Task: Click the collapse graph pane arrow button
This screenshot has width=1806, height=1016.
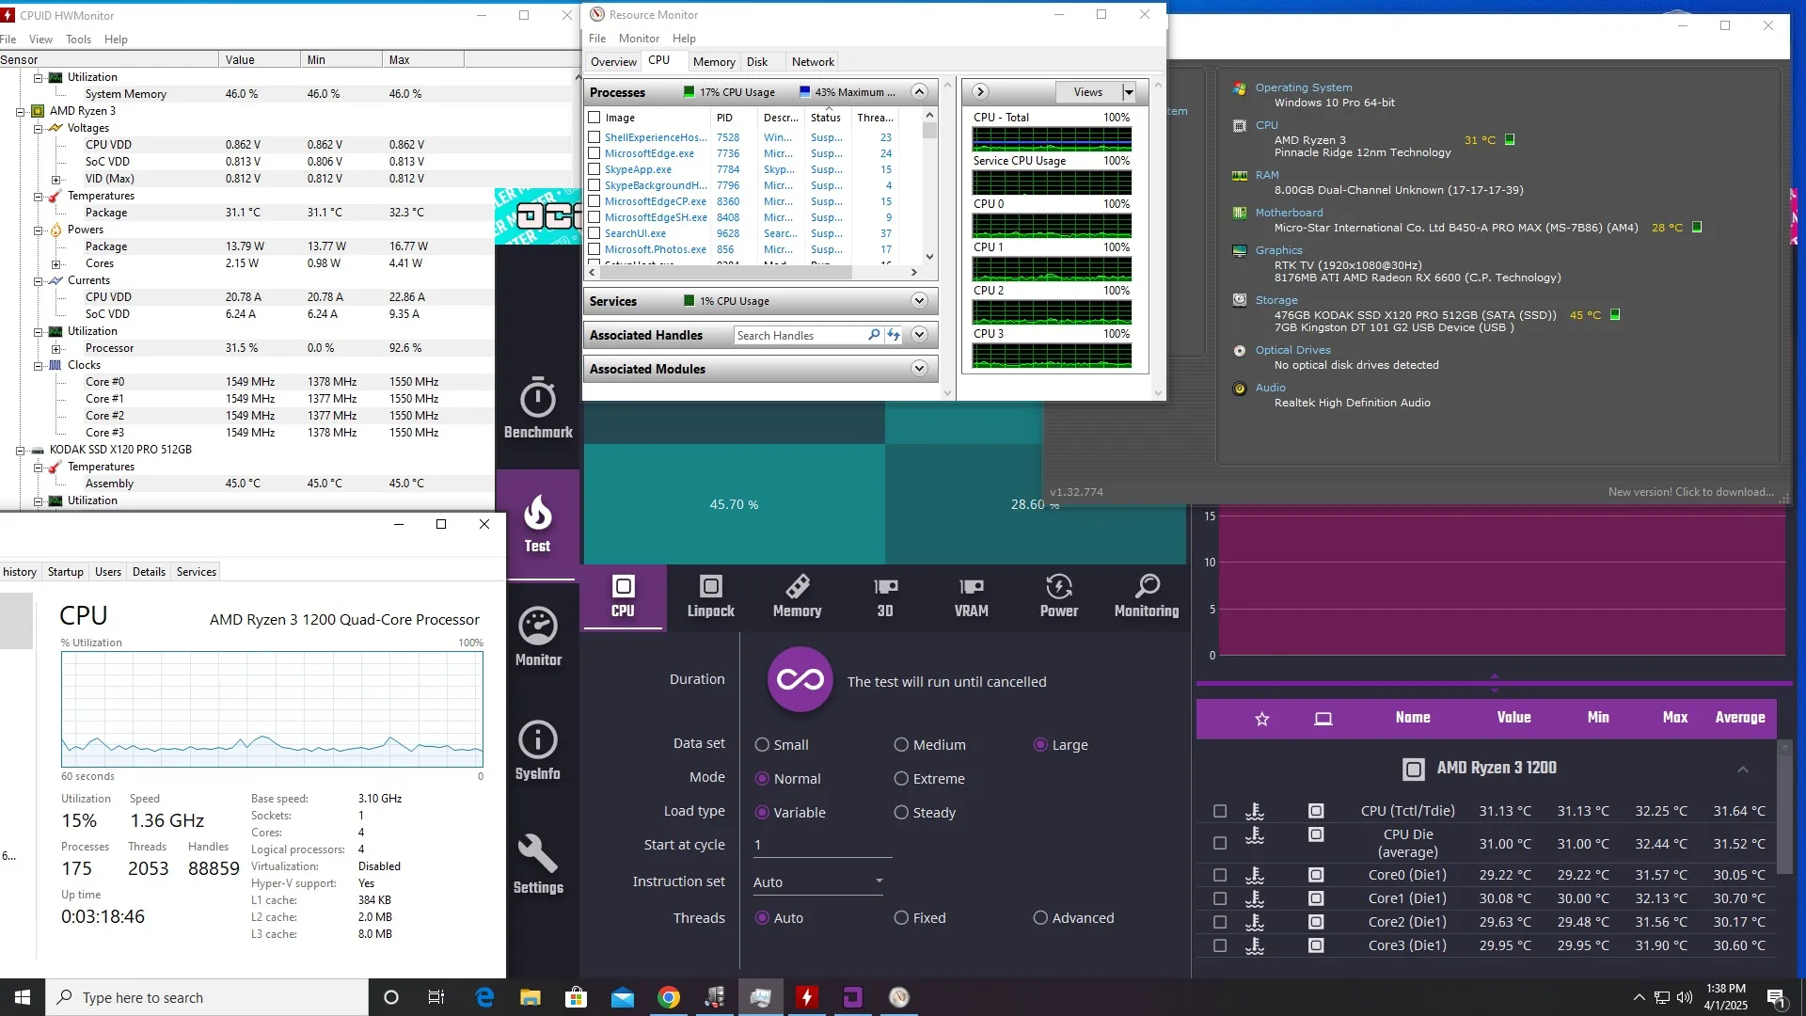Action: click(x=980, y=91)
